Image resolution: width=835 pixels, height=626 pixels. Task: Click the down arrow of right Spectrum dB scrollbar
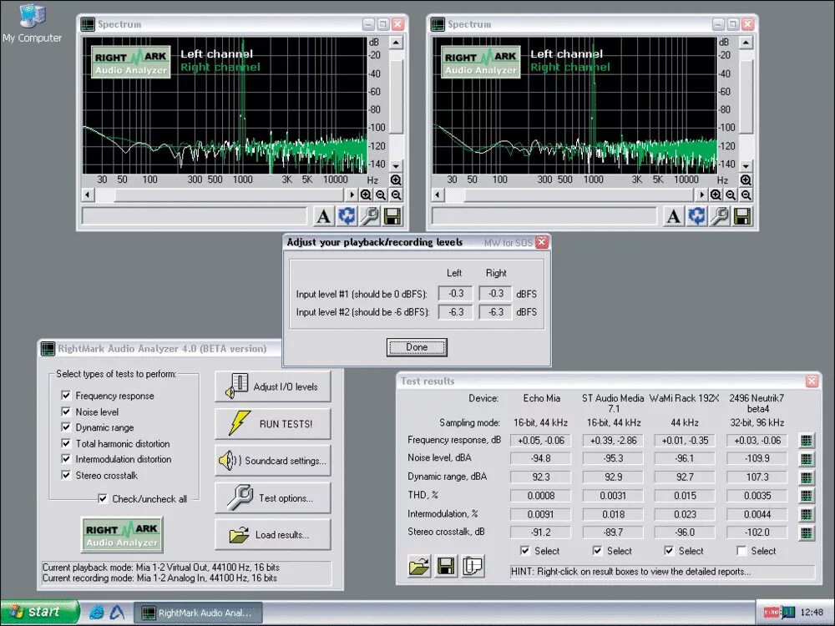point(746,166)
